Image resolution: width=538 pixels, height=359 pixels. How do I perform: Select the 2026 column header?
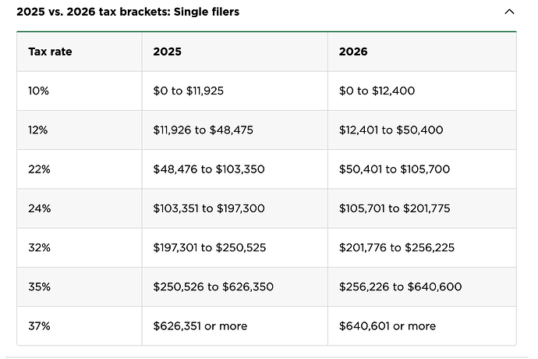(353, 52)
